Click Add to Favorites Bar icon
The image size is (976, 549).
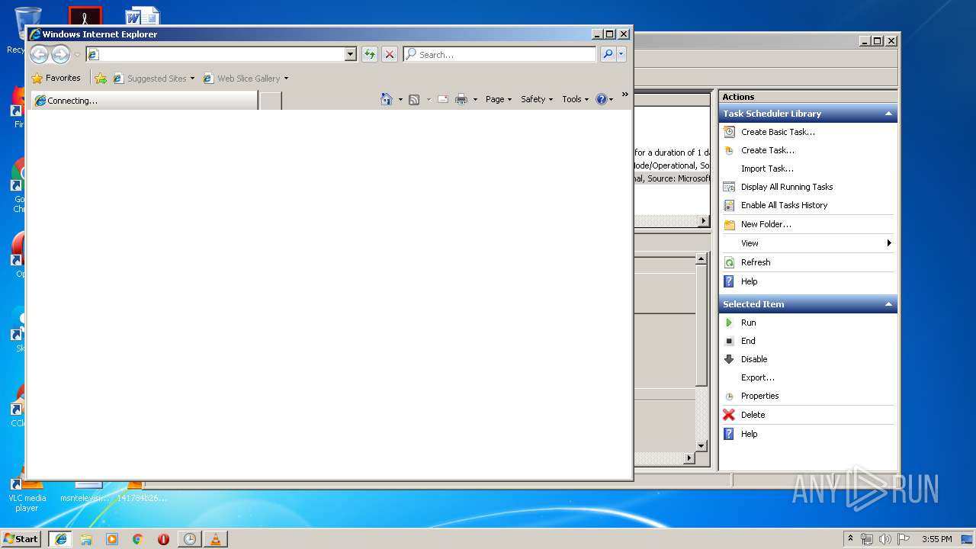click(101, 78)
